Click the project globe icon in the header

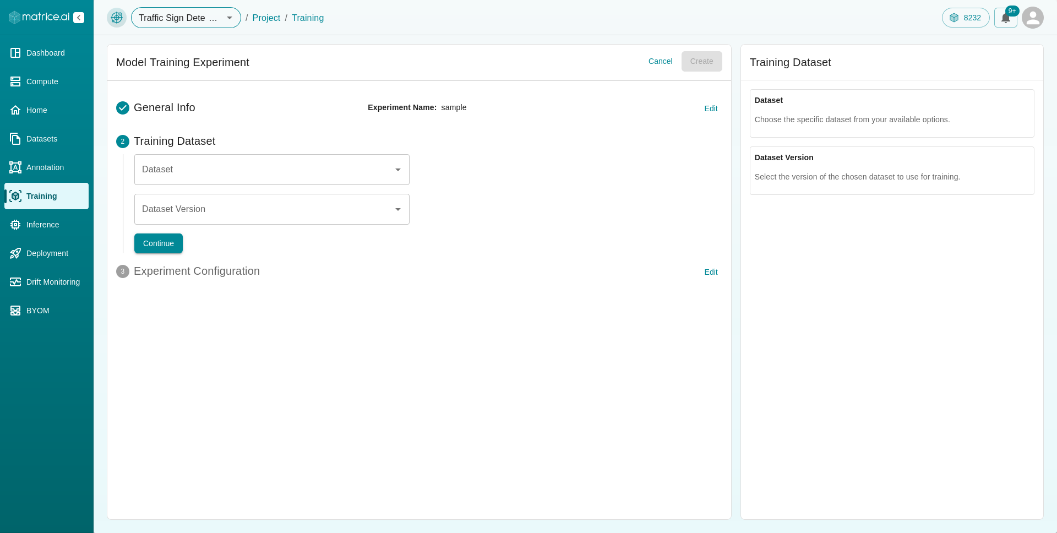(117, 18)
